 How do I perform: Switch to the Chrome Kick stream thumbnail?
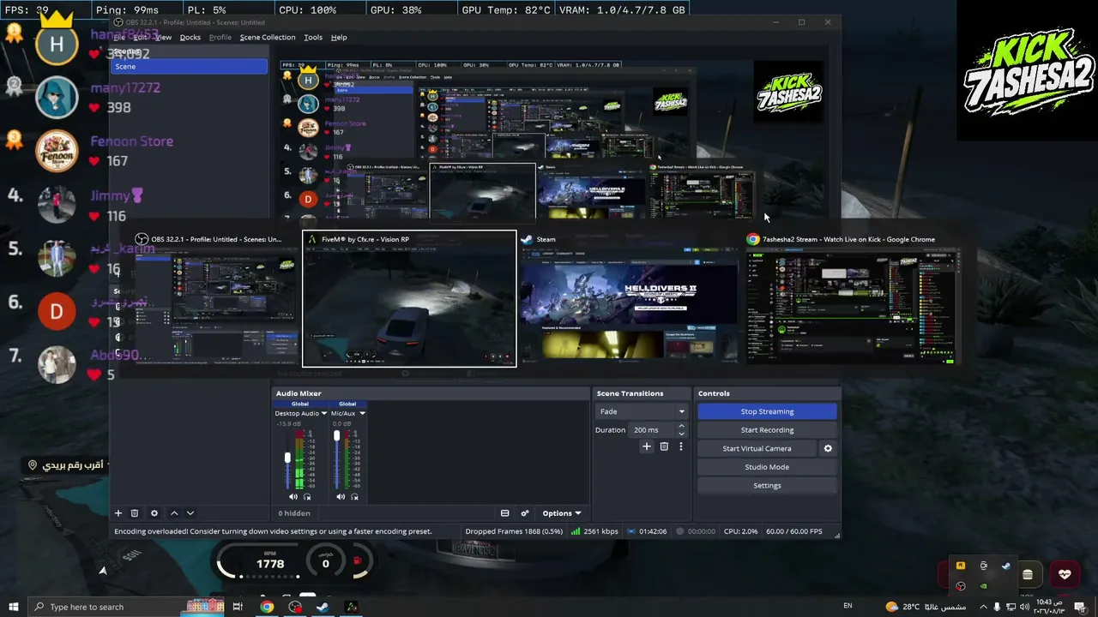coord(852,297)
